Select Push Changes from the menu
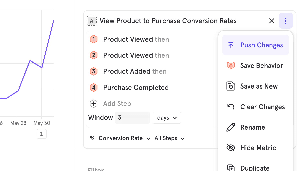Screen dimensions: 301x171 [255, 45]
